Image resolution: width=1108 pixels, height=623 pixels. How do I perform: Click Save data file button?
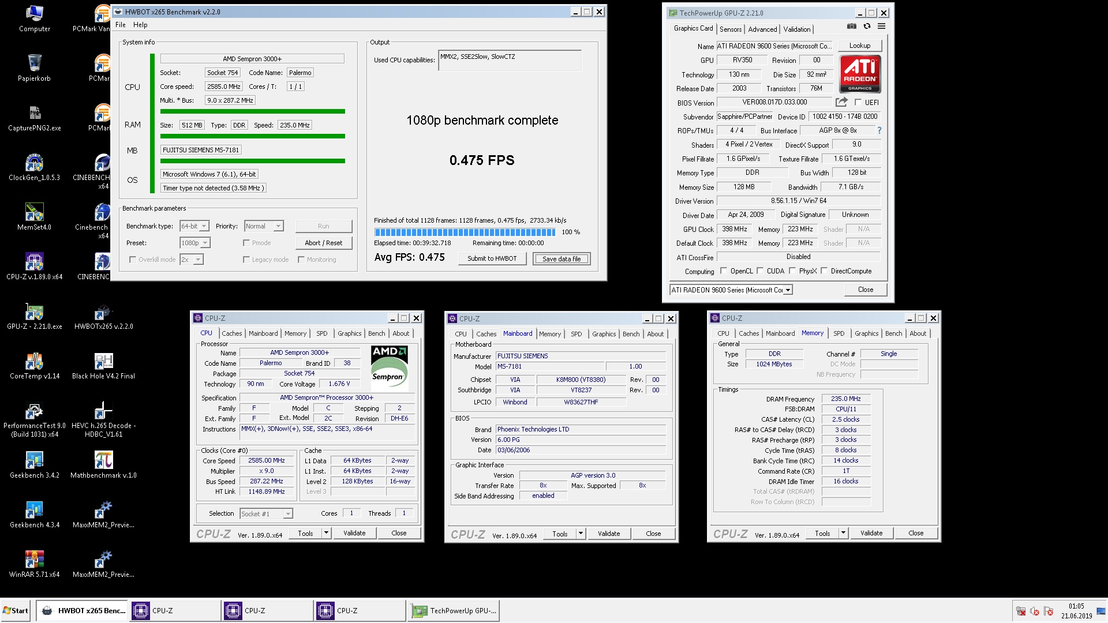tap(562, 259)
